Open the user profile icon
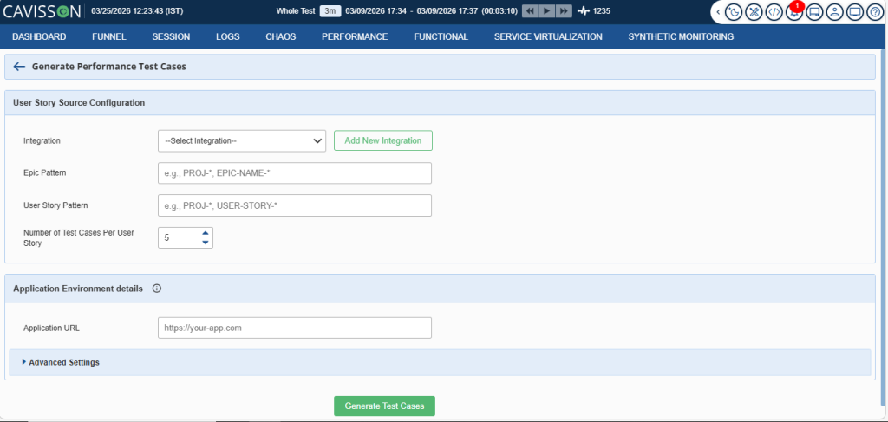The width and height of the screenshot is (888, 422). tap(834, 12)
